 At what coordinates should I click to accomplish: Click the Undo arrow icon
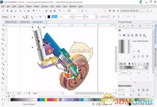click(x=34, y=11)
